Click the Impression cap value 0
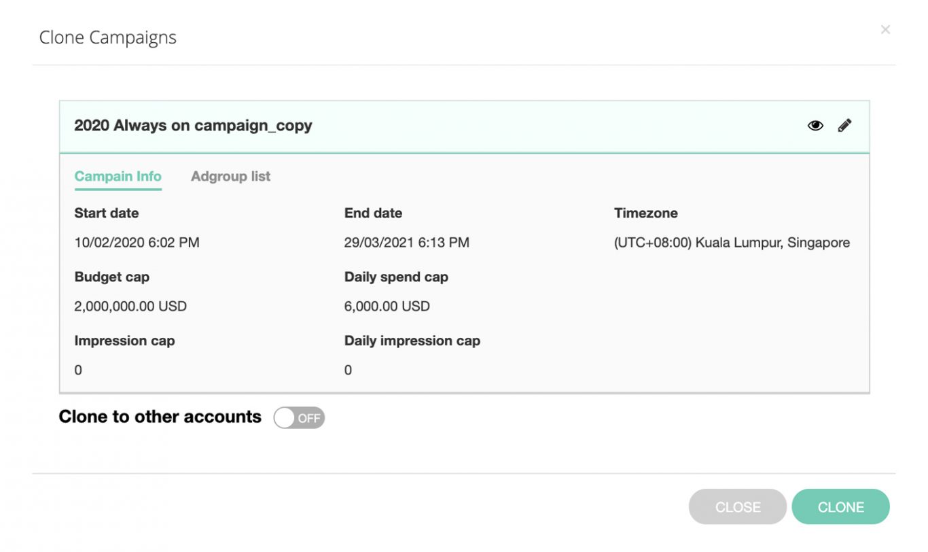Image resolution: width=928 pixels, height=552 pixels. click(x=78, y=370)
